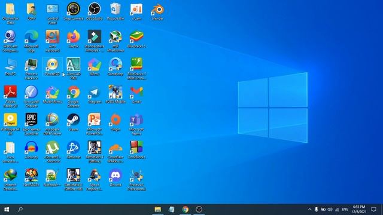383x215 pixels.
Task: Select the Avro Spell Checker shortcut
Action: pyautogui.click(x=31, y=97)
